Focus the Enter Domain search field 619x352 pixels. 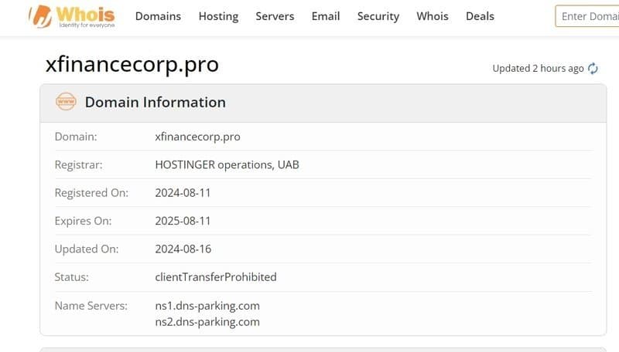click(x=588, y=16)
